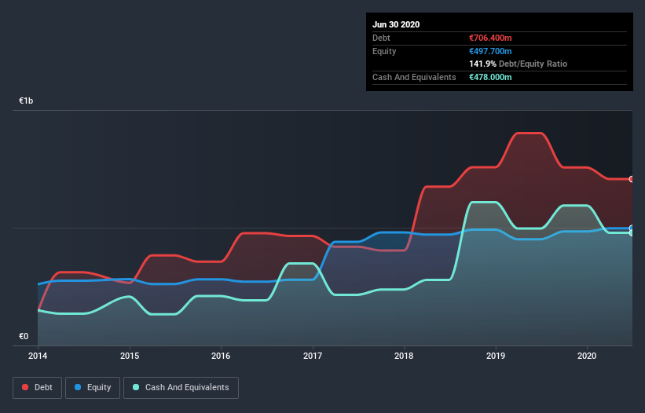645x413 pixels.
Task: Click the Debt label in tooltip
Action: tap(381, 38)
